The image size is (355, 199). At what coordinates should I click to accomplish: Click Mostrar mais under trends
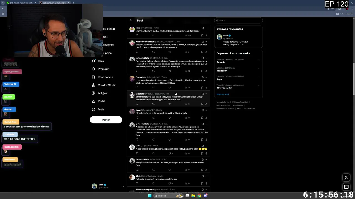coord(223,95)
